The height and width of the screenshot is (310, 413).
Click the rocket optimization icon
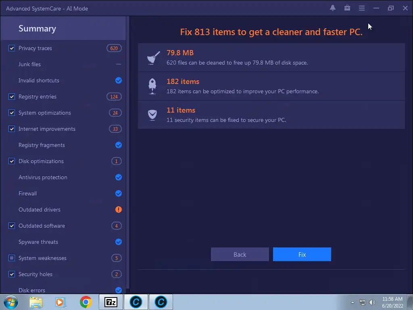point(152,86)
